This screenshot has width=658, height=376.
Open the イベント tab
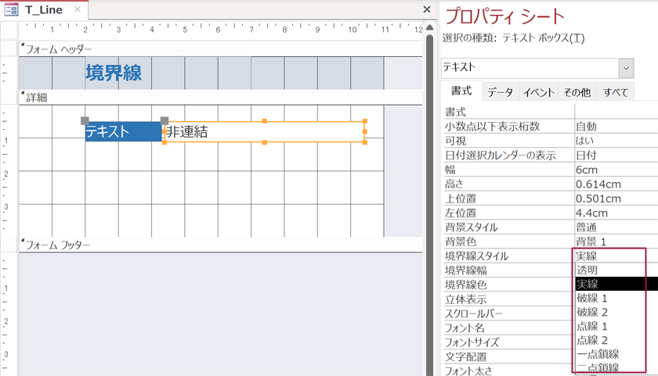pyautogui.click(x=539, y=92)
